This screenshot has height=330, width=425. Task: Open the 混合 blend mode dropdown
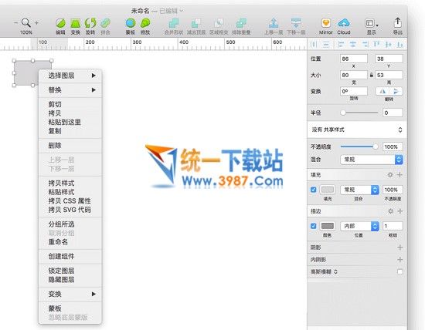(x=372, y=160)
